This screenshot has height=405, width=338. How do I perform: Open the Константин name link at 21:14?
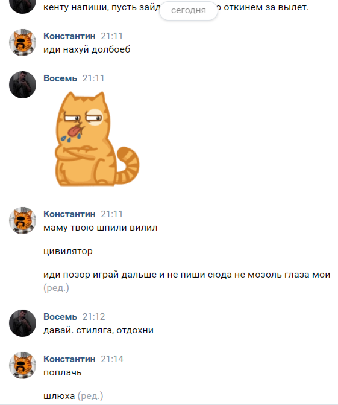(x=69, y=359)
